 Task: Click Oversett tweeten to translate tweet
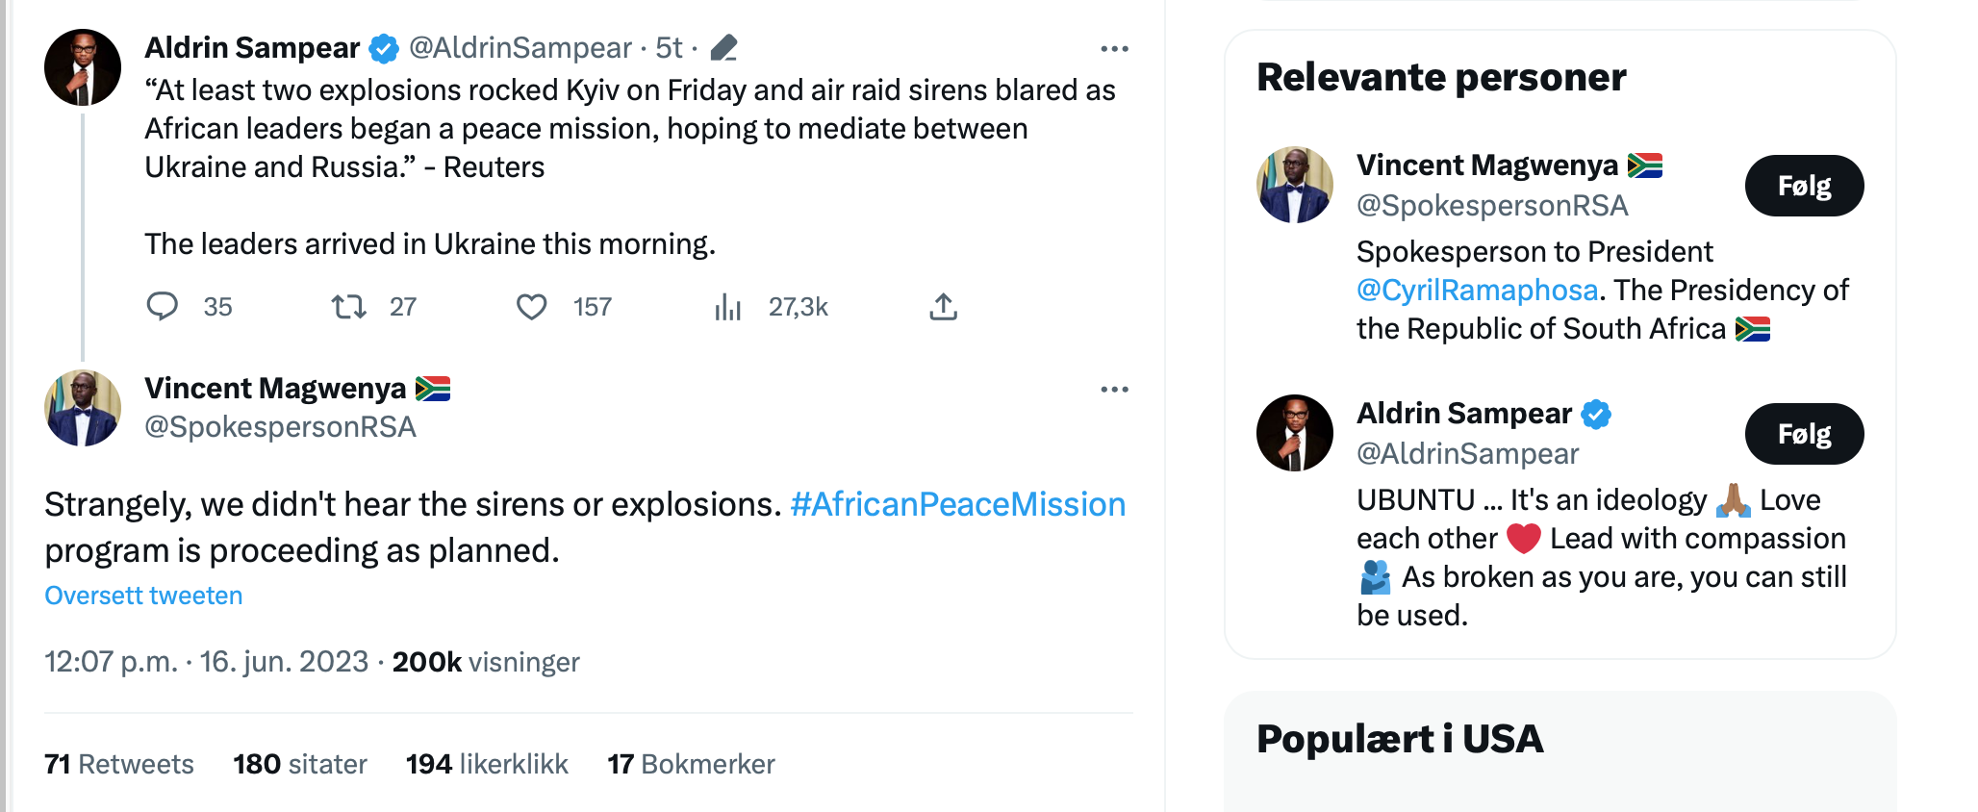[x=143, y=596]
